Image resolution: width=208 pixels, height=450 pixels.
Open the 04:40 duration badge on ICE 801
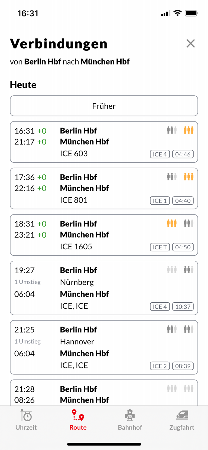tap(183, 200)
